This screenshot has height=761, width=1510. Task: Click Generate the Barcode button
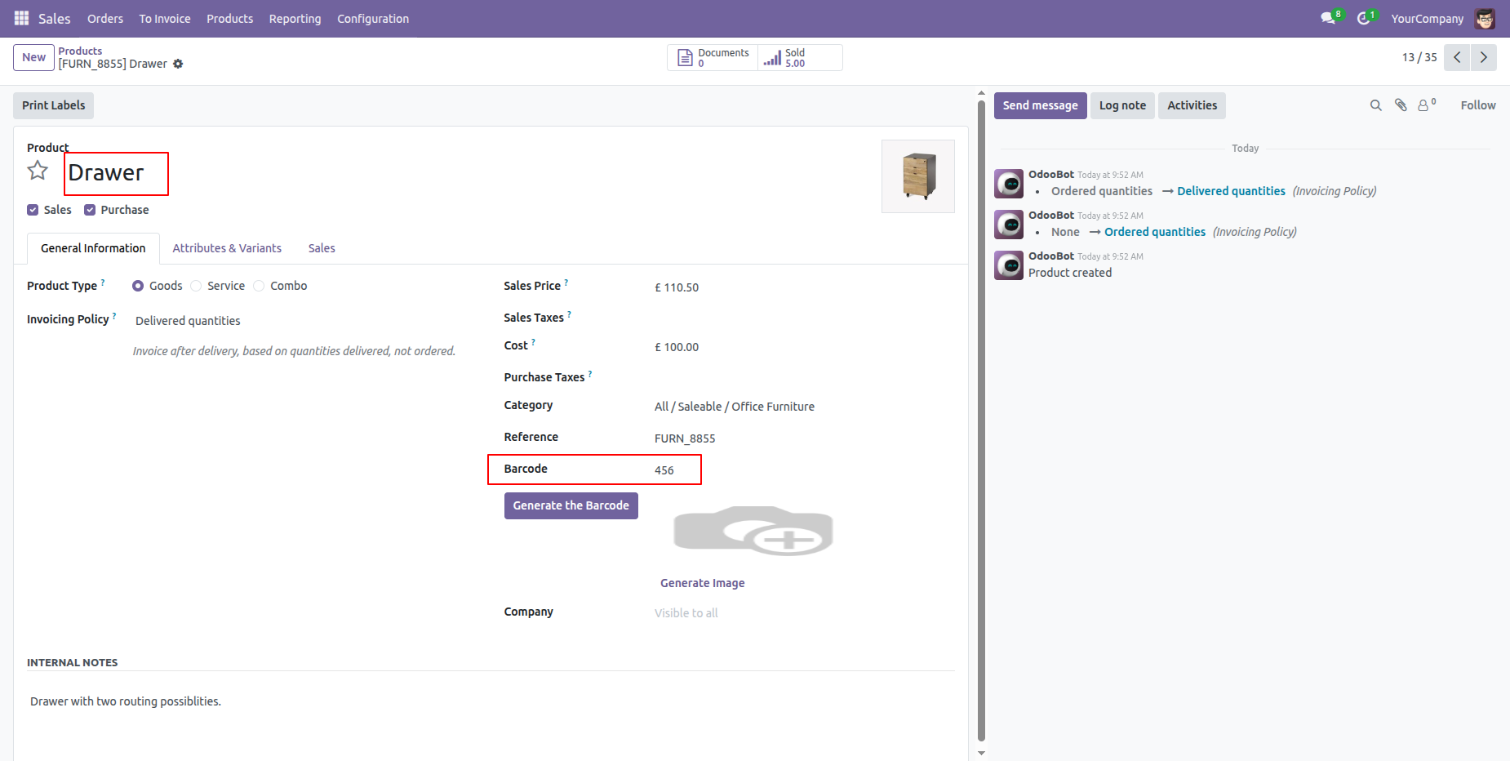tap(571, 505)
